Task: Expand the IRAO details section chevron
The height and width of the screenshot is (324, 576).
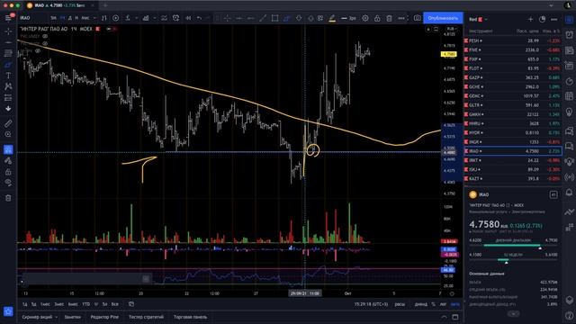Action: coord(513,314)
